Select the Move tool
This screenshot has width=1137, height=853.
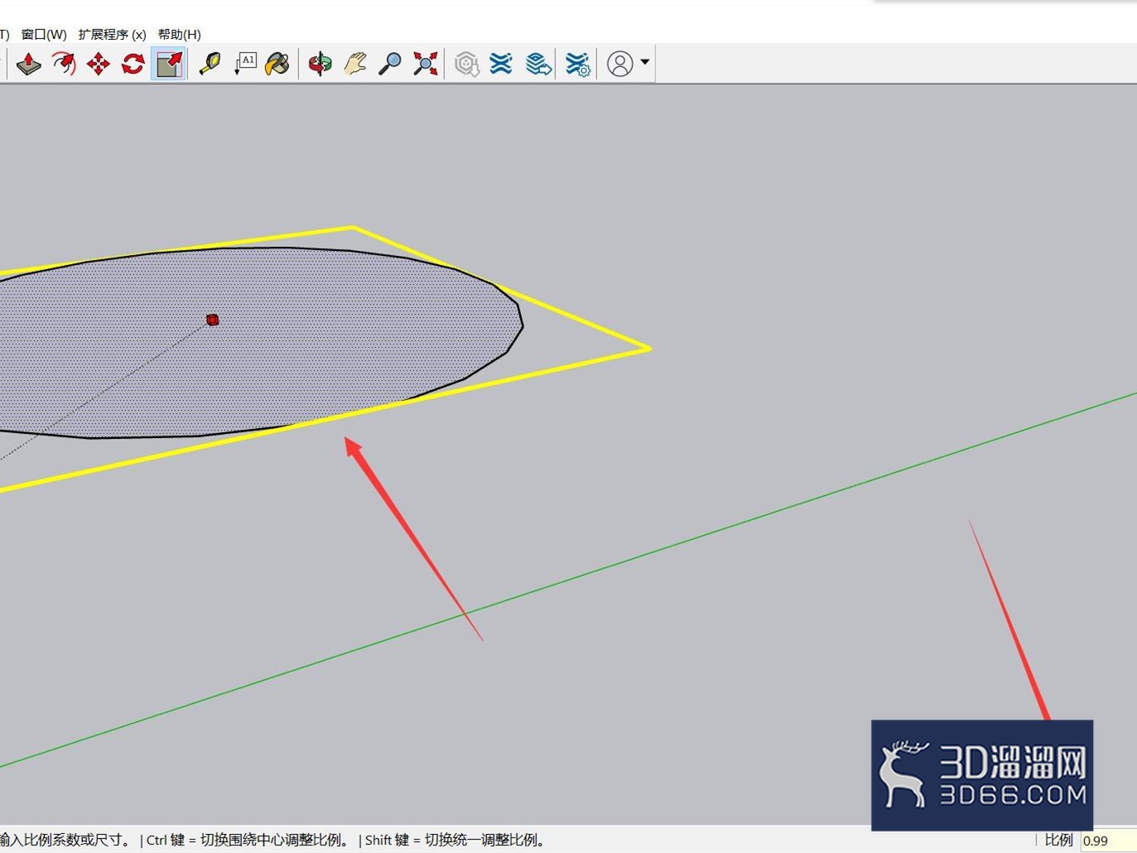coord(99,64)
